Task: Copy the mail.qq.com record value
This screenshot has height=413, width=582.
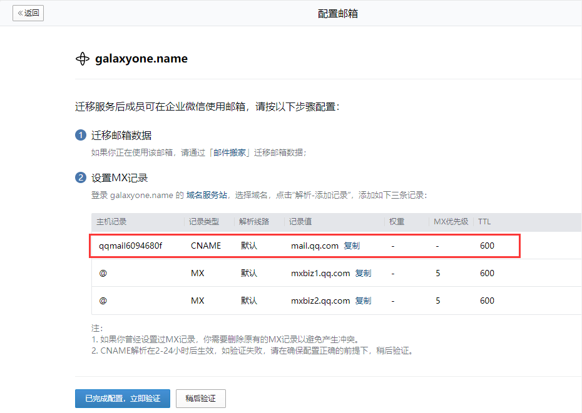Action: pos(352,246)
